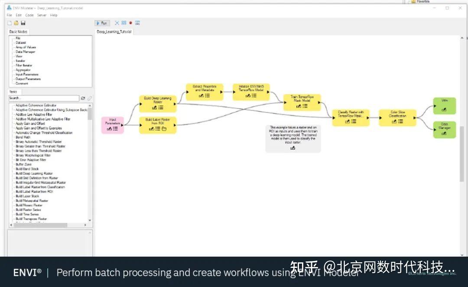Image resolution: width=468 pixels, height=287 pixels.
Task: Select the node arrangement icon beside Run
Action: [x=116, y=23]
